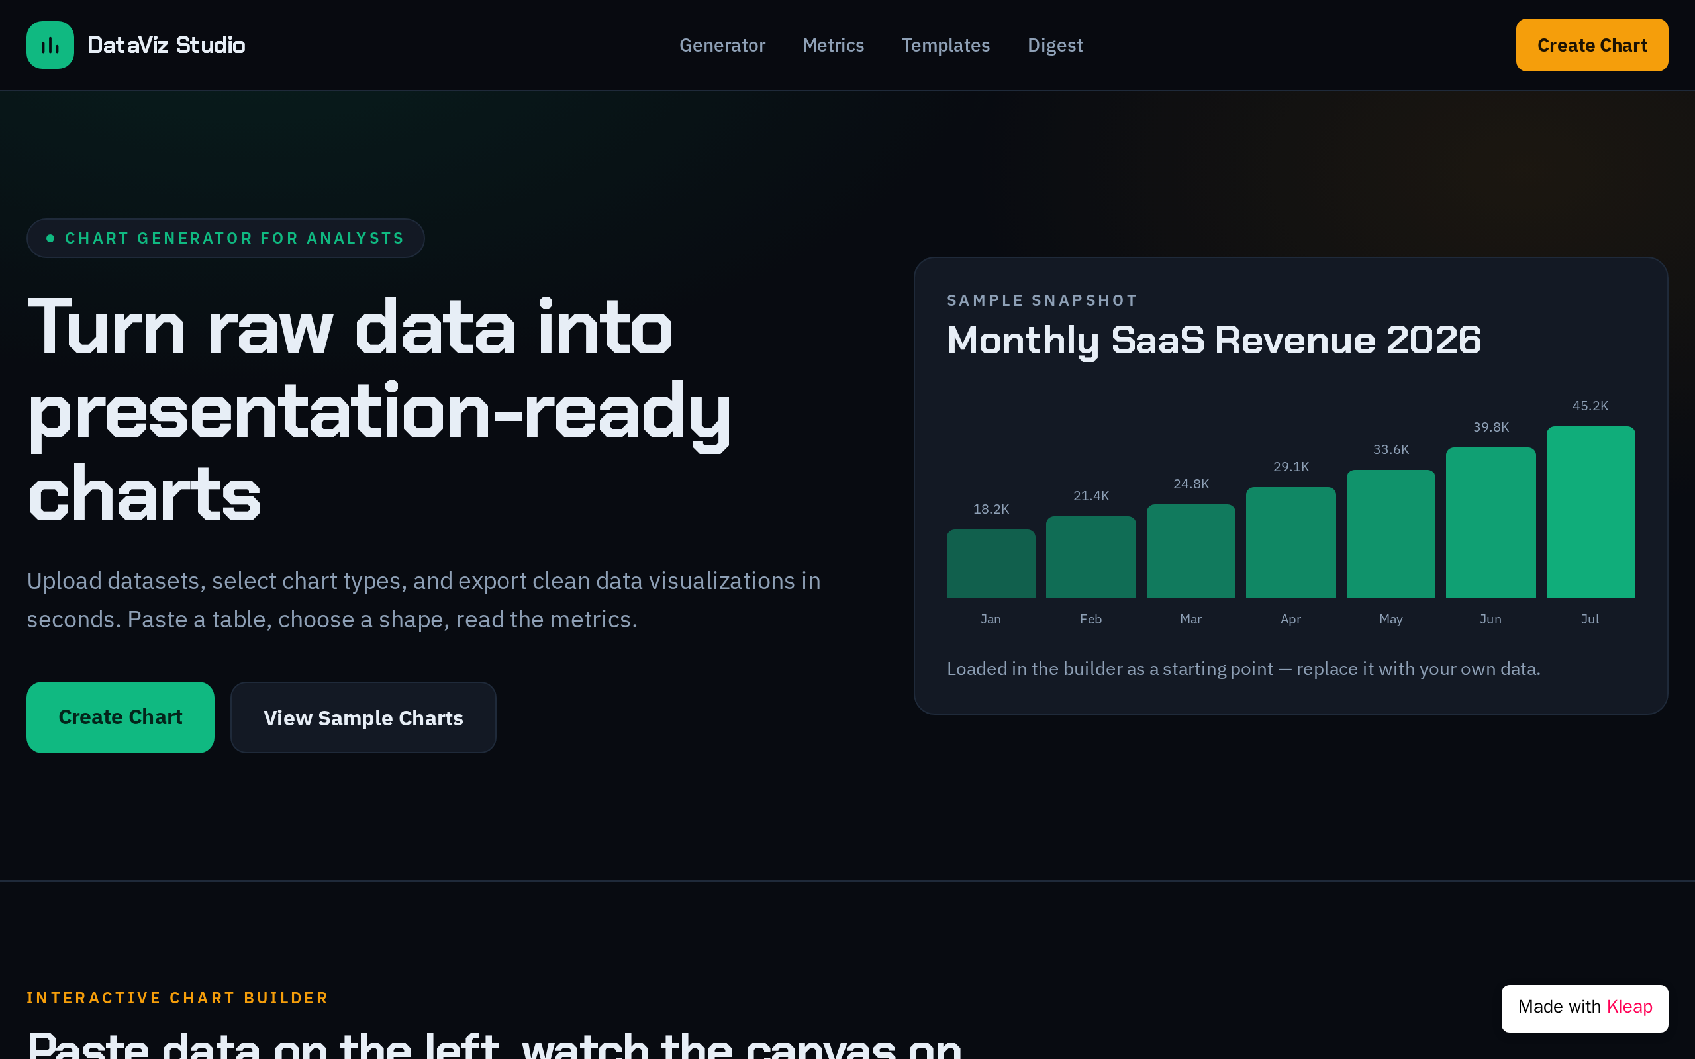Click the 24.8K value label
The image size is (1695, 1059).
pos(1190,484)
